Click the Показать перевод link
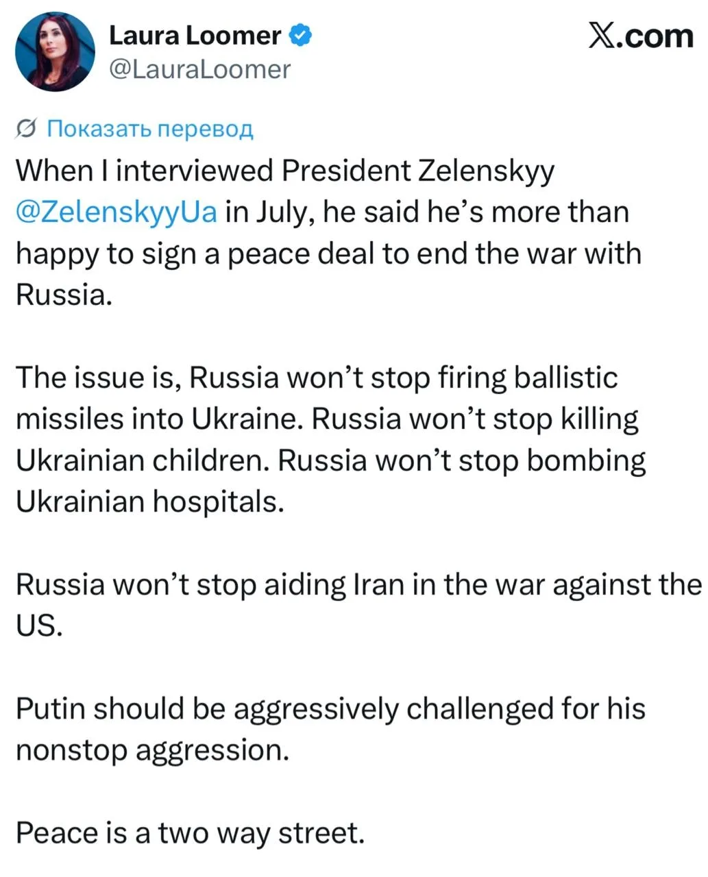The width and height of the screenshot is (708, 877). tap(149, 128)
